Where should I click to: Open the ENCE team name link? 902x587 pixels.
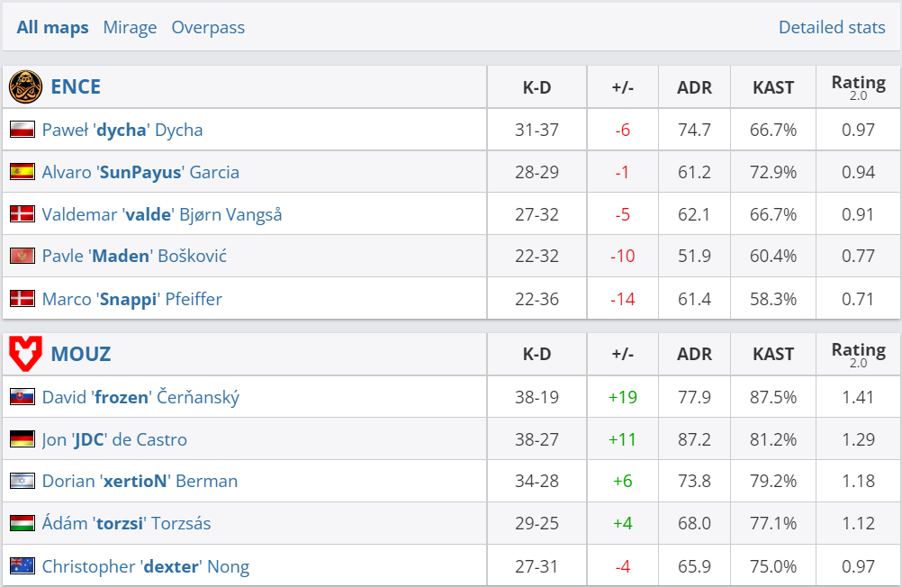pos(76,87)
